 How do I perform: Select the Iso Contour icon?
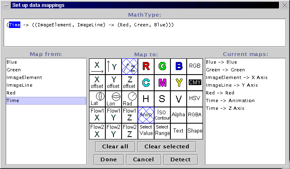(x=162, y=115)
